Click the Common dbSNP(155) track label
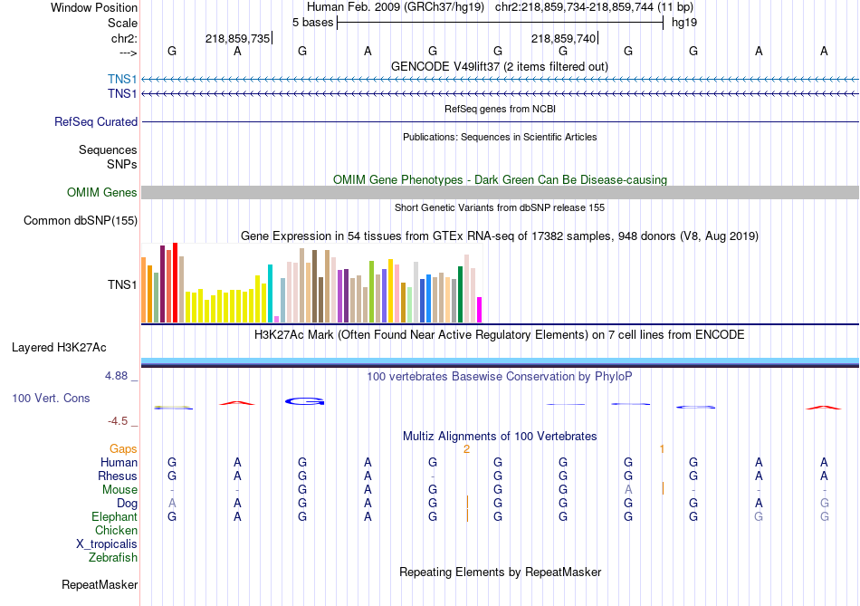This screenshot has height=606, width=860. tap(81, 221)
